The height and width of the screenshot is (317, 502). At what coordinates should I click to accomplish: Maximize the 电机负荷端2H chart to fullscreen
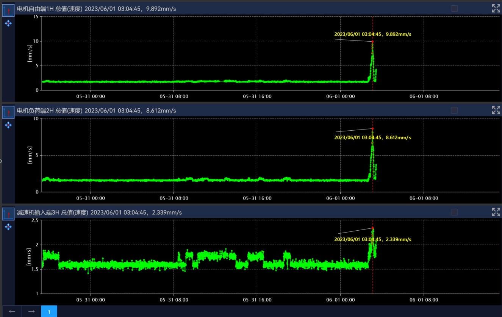[496, 110]
